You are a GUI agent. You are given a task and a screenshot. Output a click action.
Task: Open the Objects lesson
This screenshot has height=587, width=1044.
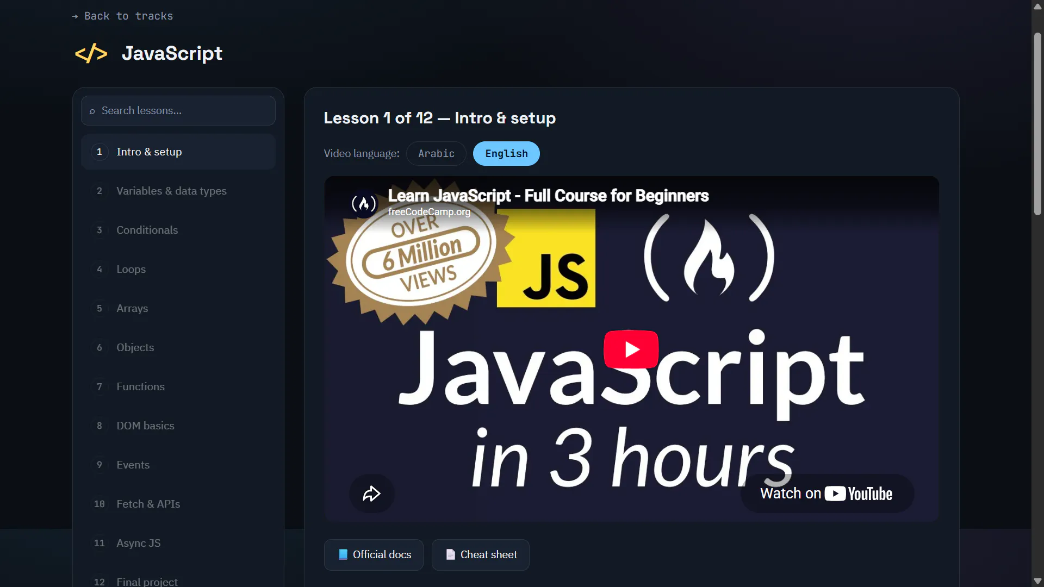178,348
